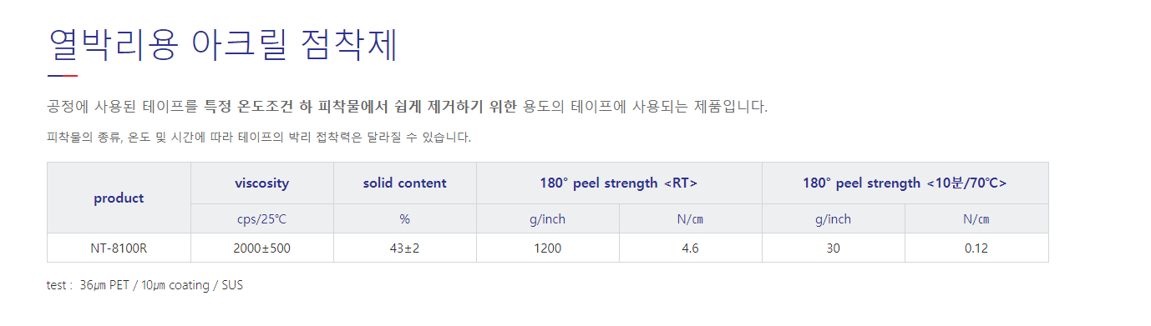Select the 43±2 solid content value
The width and height of the screenshot is (1151, 326).
[x=405, y=248]
